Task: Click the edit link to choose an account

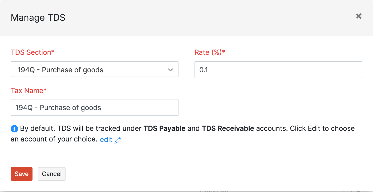Action: coord(106,139)
